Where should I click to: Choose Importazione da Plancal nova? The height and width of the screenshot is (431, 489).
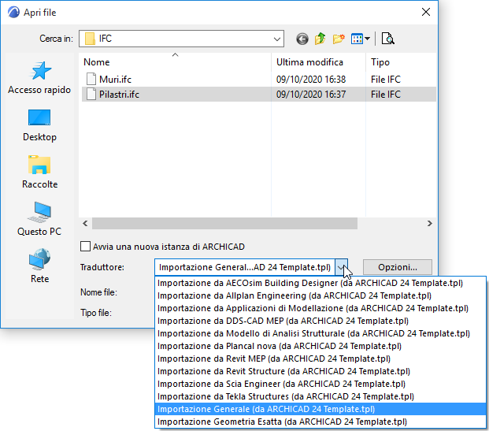(x=320, y=346)
